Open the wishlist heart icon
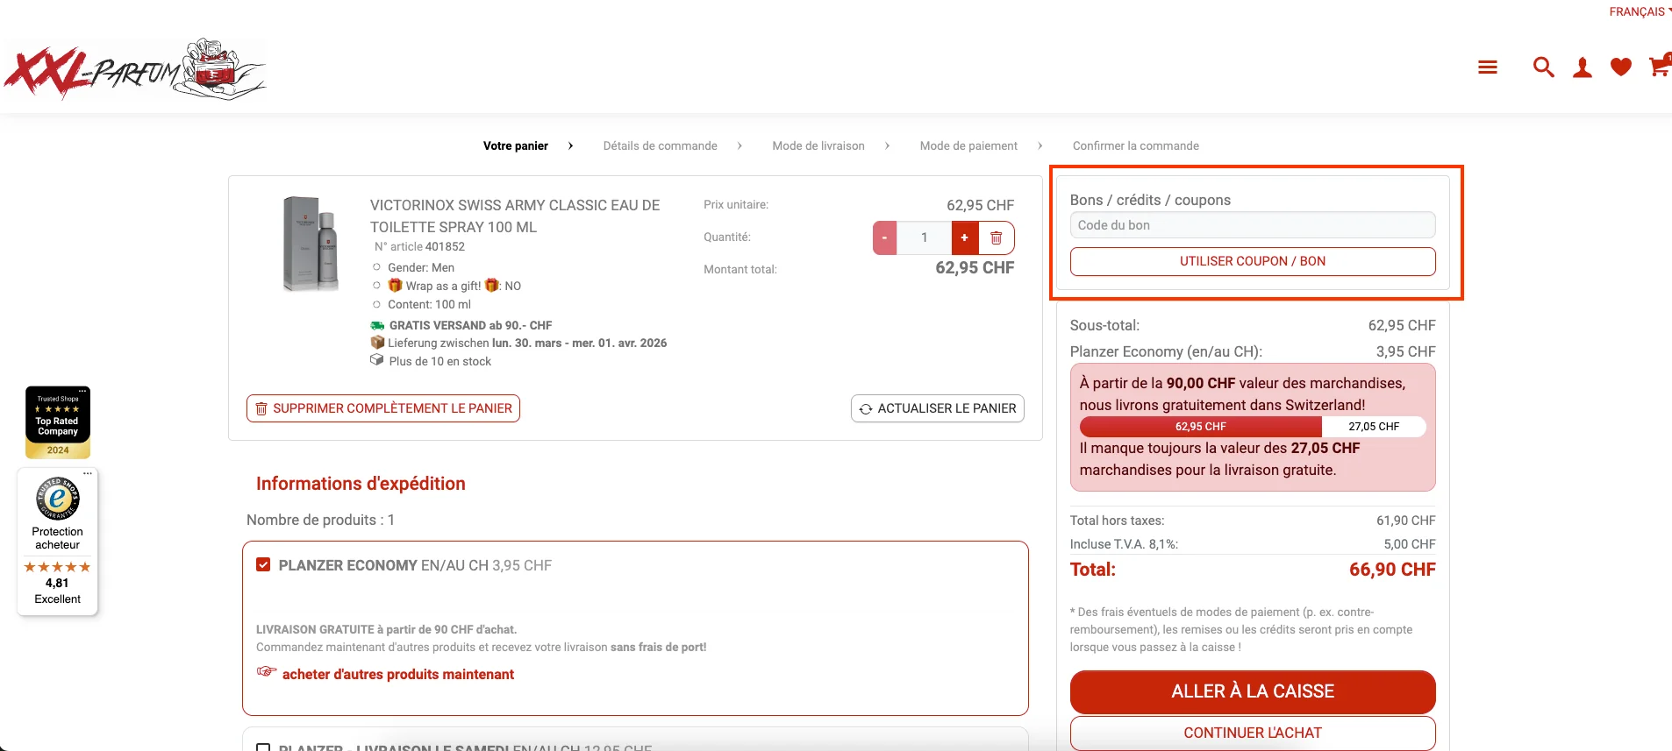The width and height of the screenshot is (1672, 751). coord(1621,67)
